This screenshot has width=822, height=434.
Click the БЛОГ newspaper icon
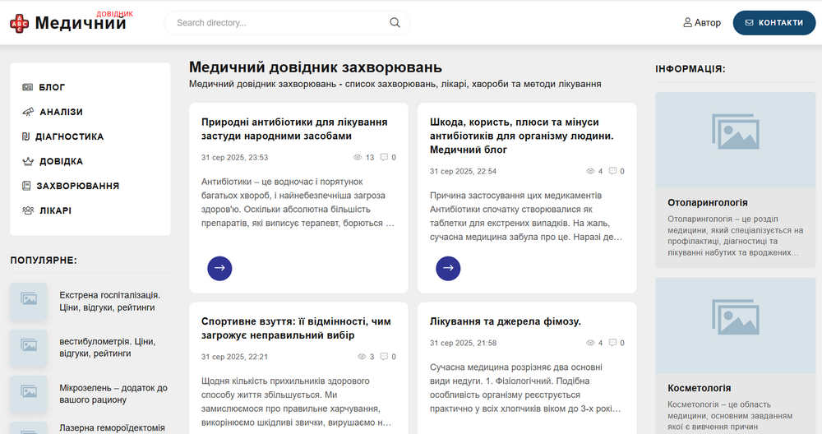(28, 87)
